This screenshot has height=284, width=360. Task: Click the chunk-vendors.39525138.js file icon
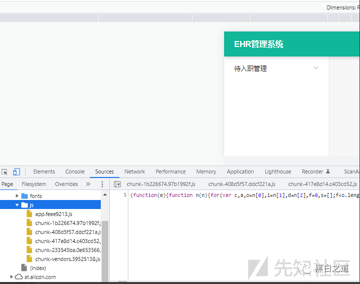pos(30,258)
